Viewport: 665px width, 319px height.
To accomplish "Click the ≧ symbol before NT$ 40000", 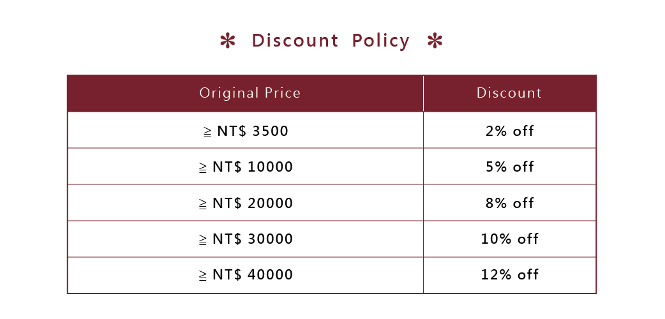I will pos(203,276).
